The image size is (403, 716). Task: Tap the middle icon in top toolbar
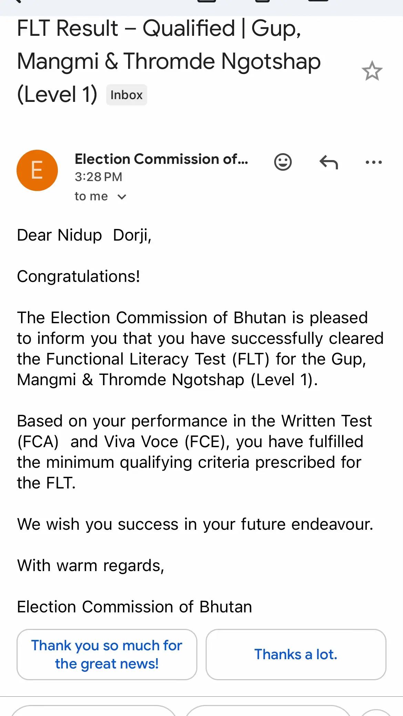click(x=262, y=1)
